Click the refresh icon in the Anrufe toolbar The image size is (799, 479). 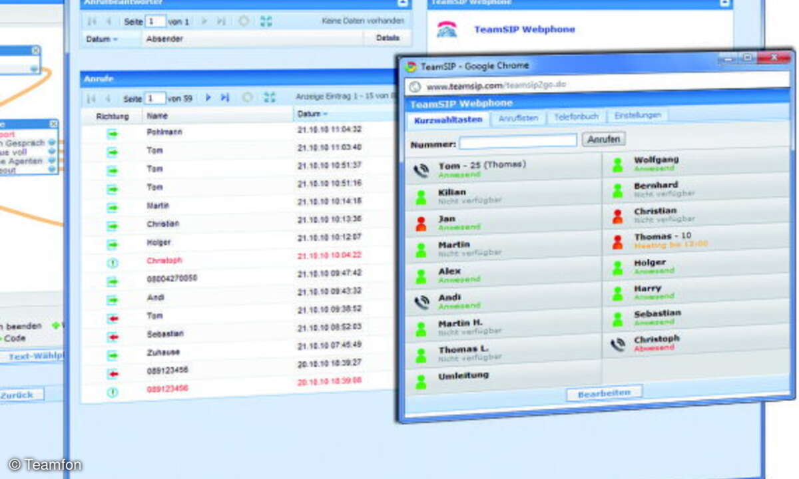point(247,98)
